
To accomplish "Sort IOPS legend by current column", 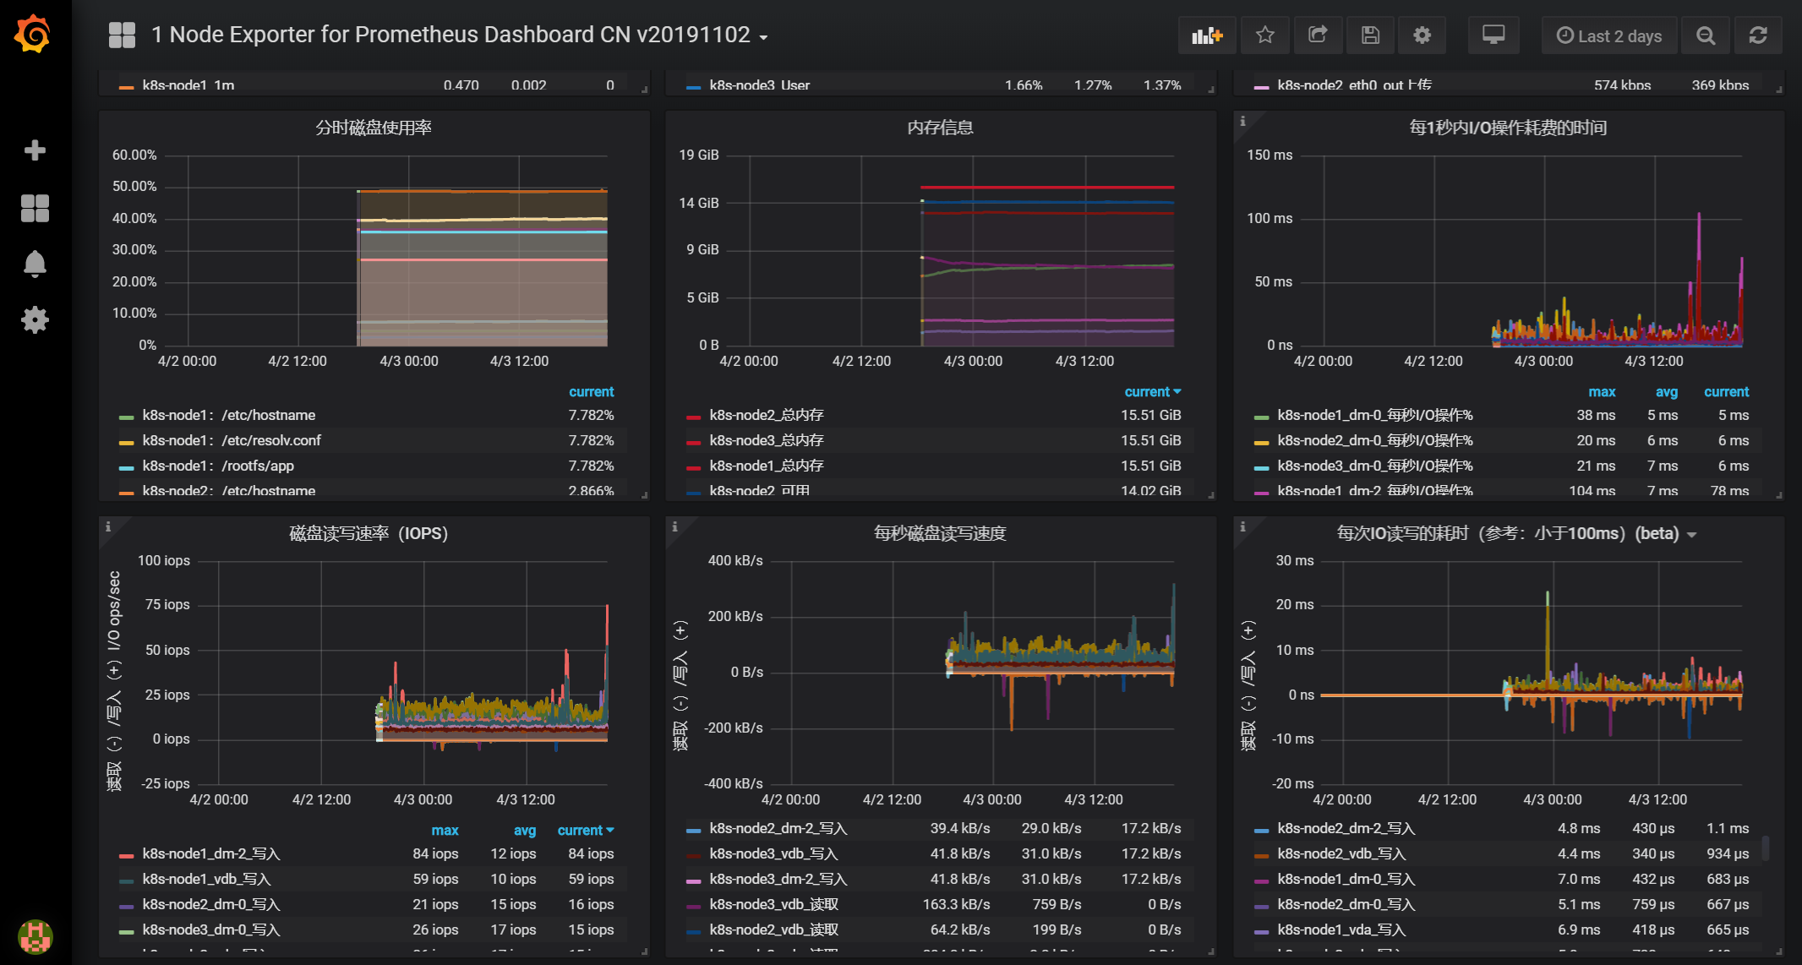I will point(585,830).
